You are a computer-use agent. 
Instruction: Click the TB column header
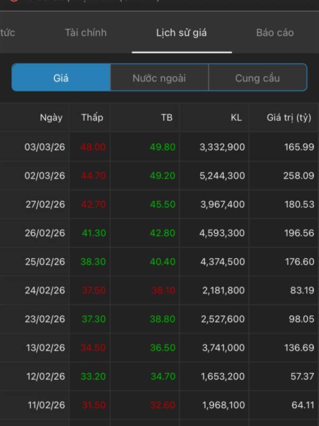pyautogui.click(x=166, y=118)
